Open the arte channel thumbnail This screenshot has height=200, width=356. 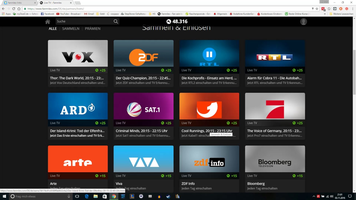(78, 159)
